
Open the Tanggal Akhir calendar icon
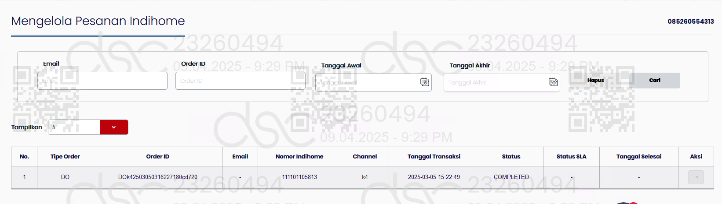tap(553, 82)
